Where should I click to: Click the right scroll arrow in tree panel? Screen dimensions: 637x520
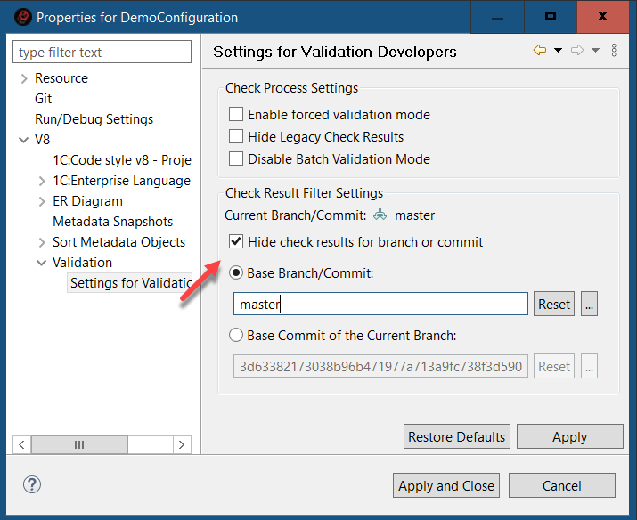click(182, 444)
